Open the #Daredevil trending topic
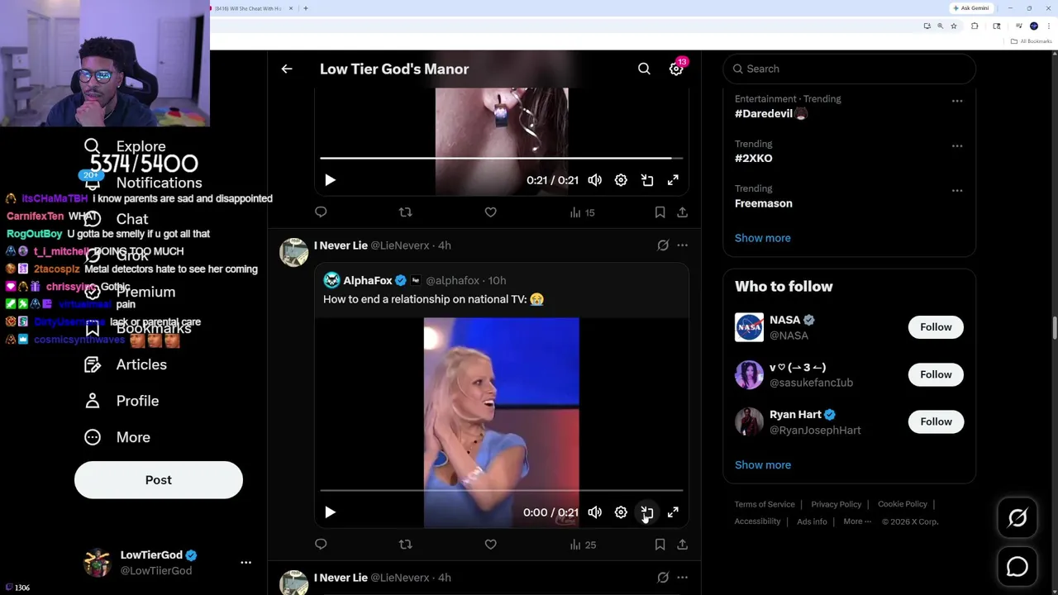This screenshot has height=595, width=1058. click(x=770, y=114)
